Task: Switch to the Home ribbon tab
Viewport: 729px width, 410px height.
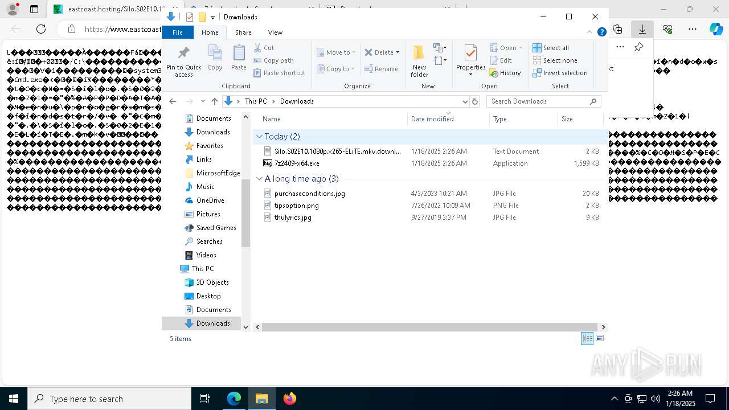Action: tap(210, 32)
